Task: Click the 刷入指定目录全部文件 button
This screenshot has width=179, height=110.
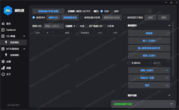Action: point(149,48)
